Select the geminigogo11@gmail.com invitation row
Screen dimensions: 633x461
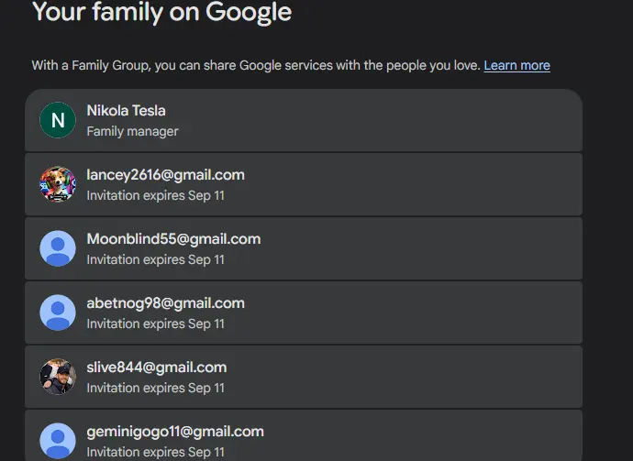(x=304, y=435)
